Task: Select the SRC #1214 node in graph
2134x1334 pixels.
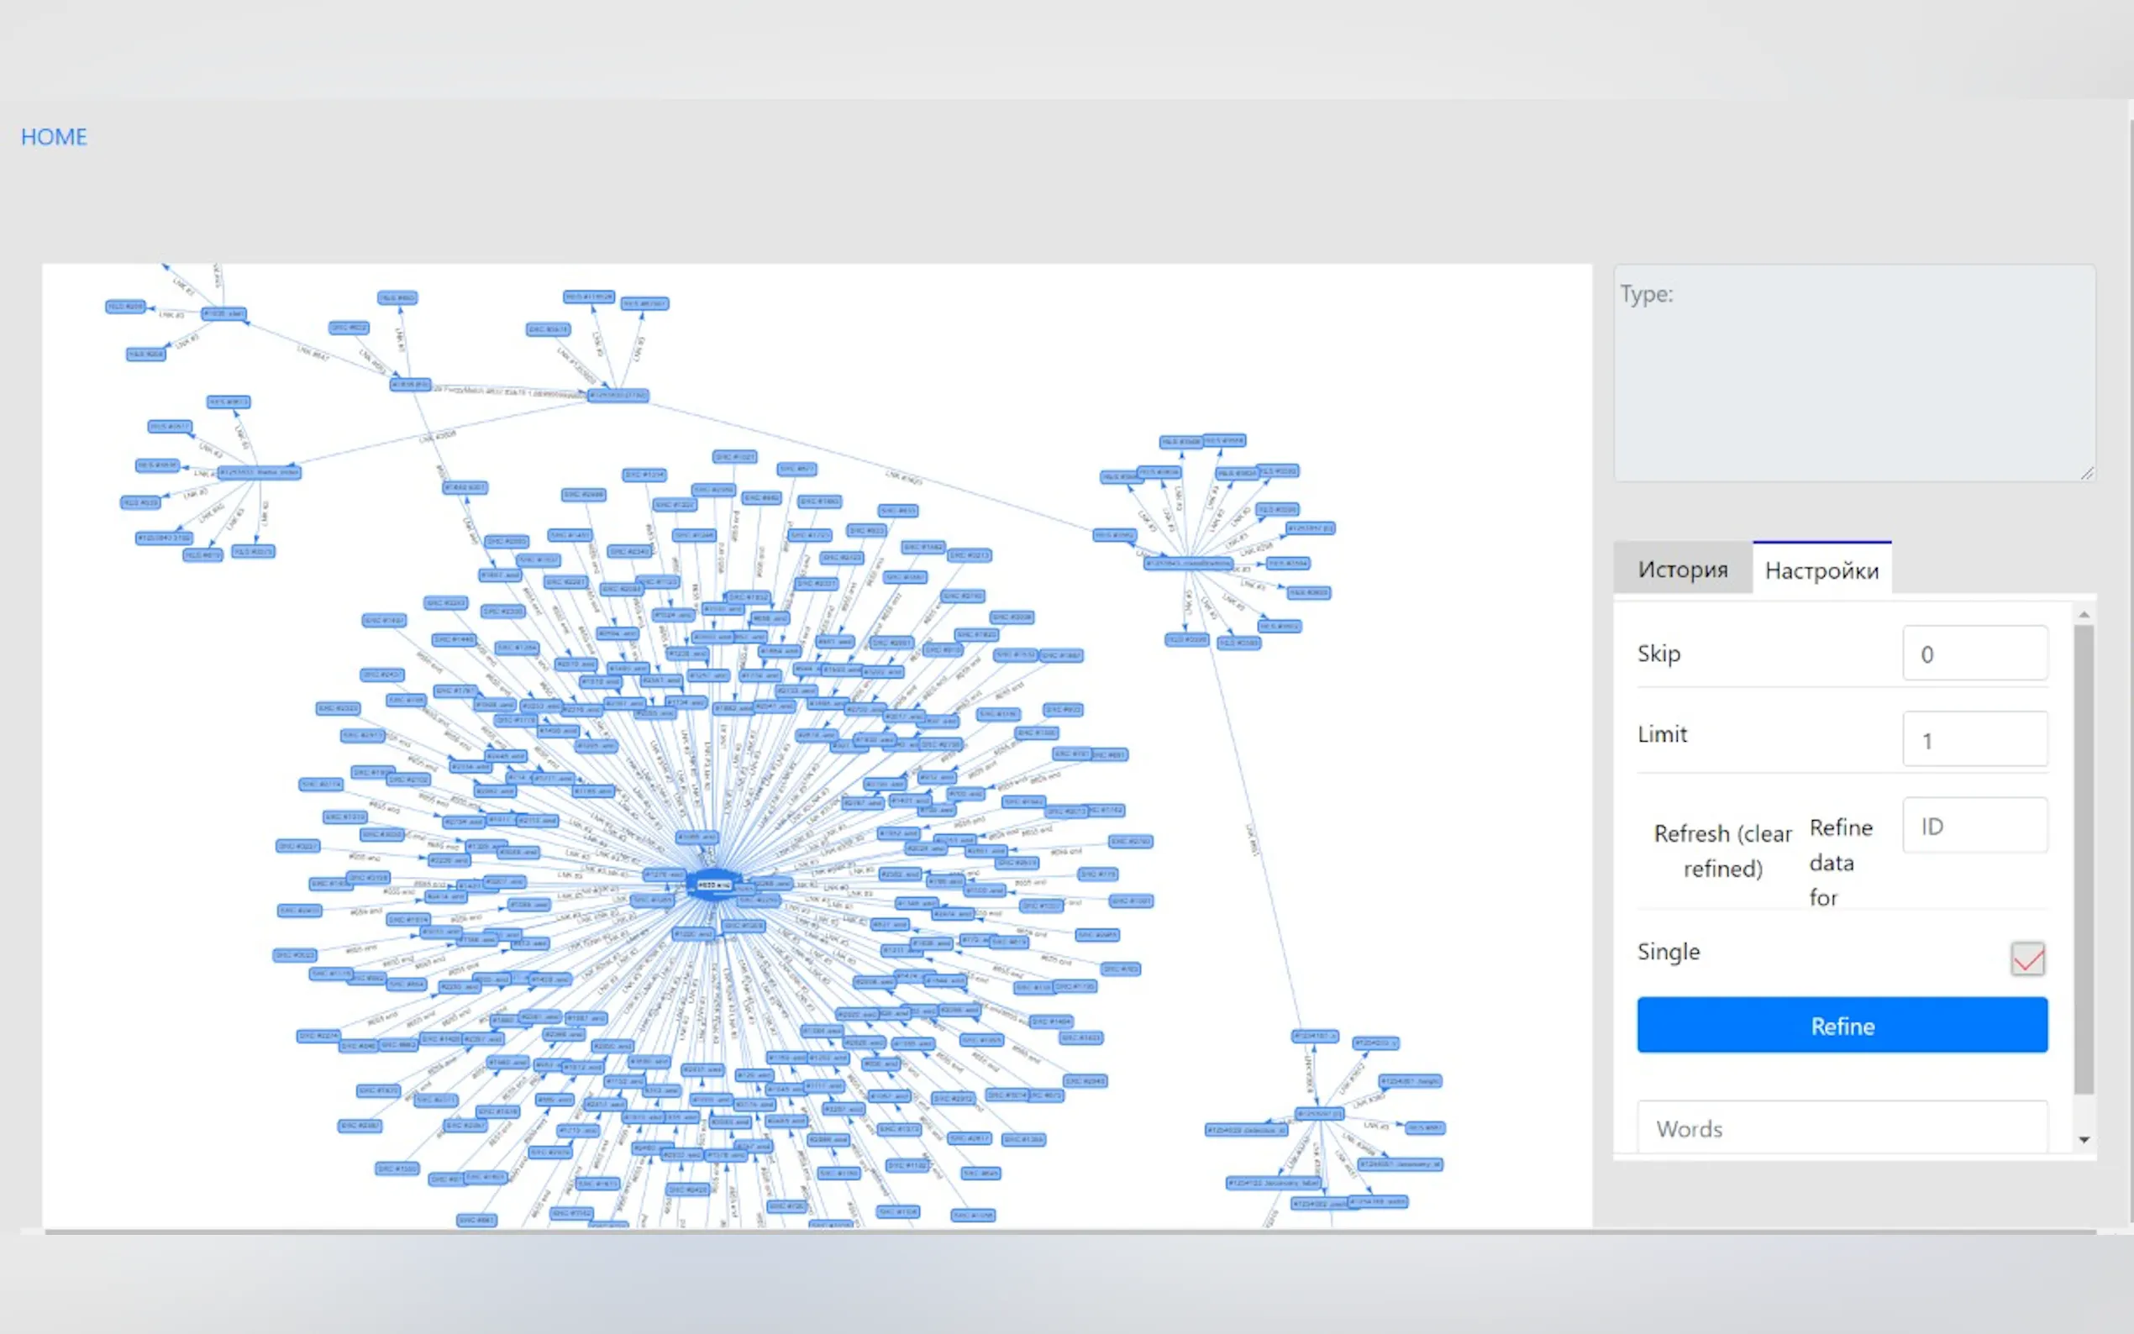Action: tap(644, 475)
